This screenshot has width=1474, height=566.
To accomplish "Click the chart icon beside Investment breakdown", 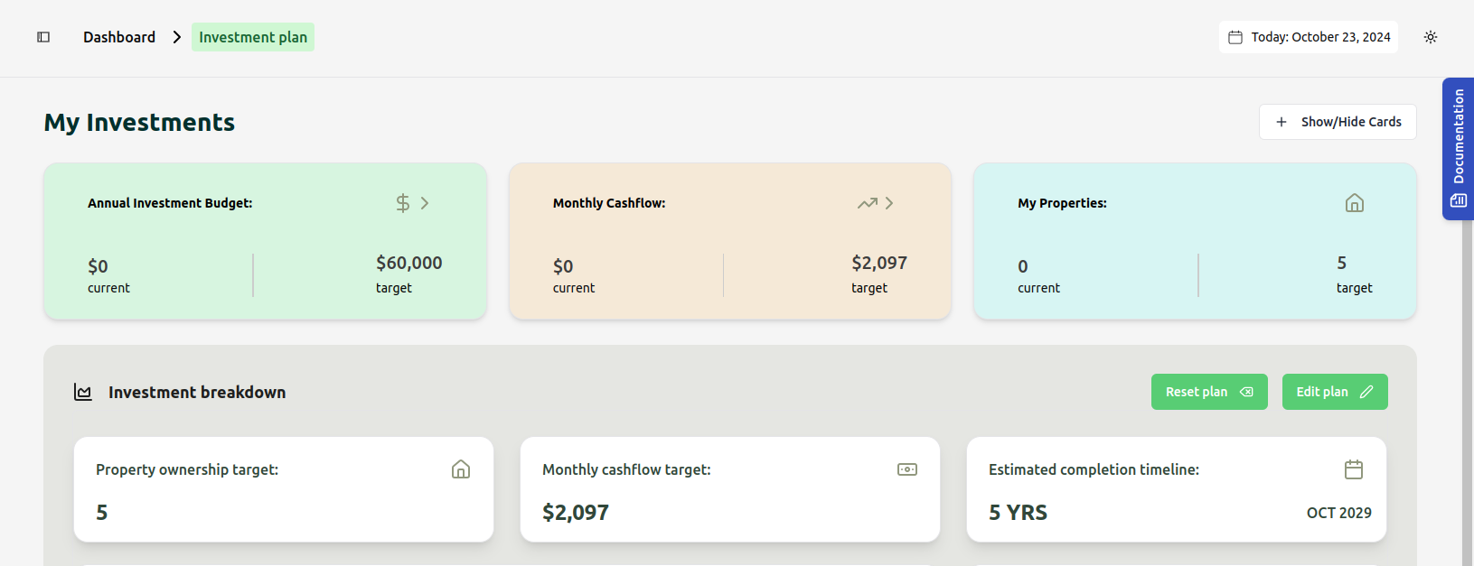I will (x=83, y=393).
